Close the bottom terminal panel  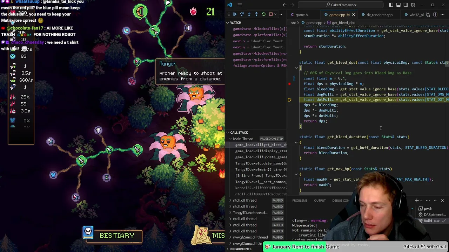442,201
